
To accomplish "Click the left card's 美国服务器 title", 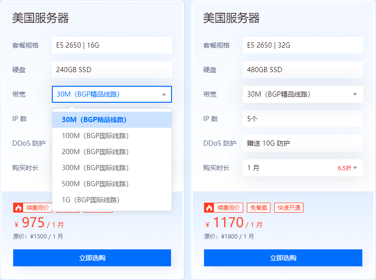I will [41, 18].
